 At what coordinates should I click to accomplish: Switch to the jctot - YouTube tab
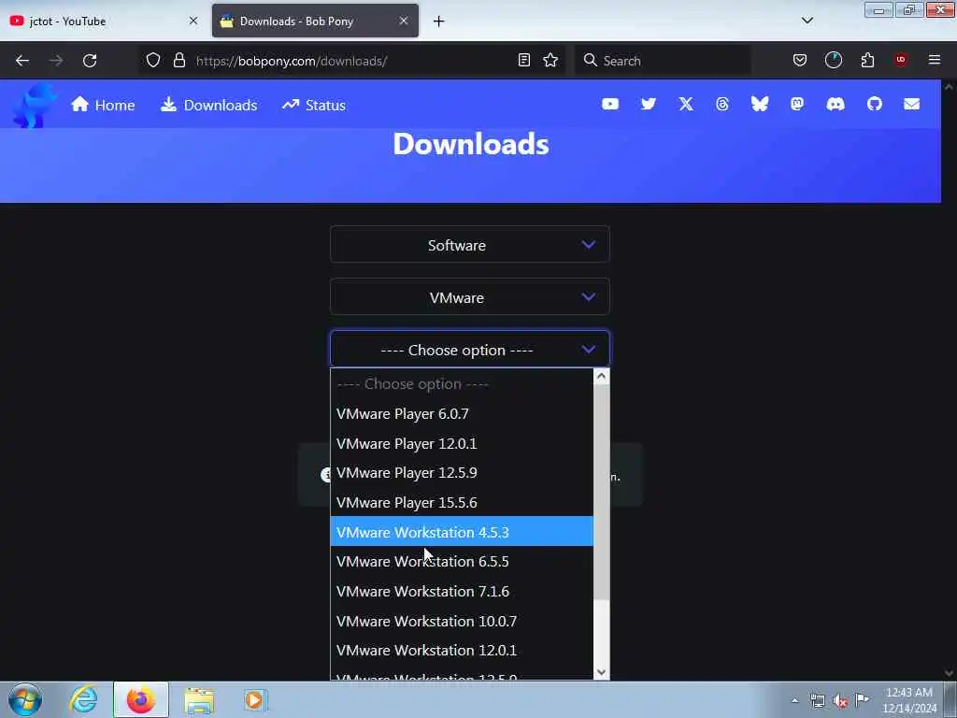point(104,22)
